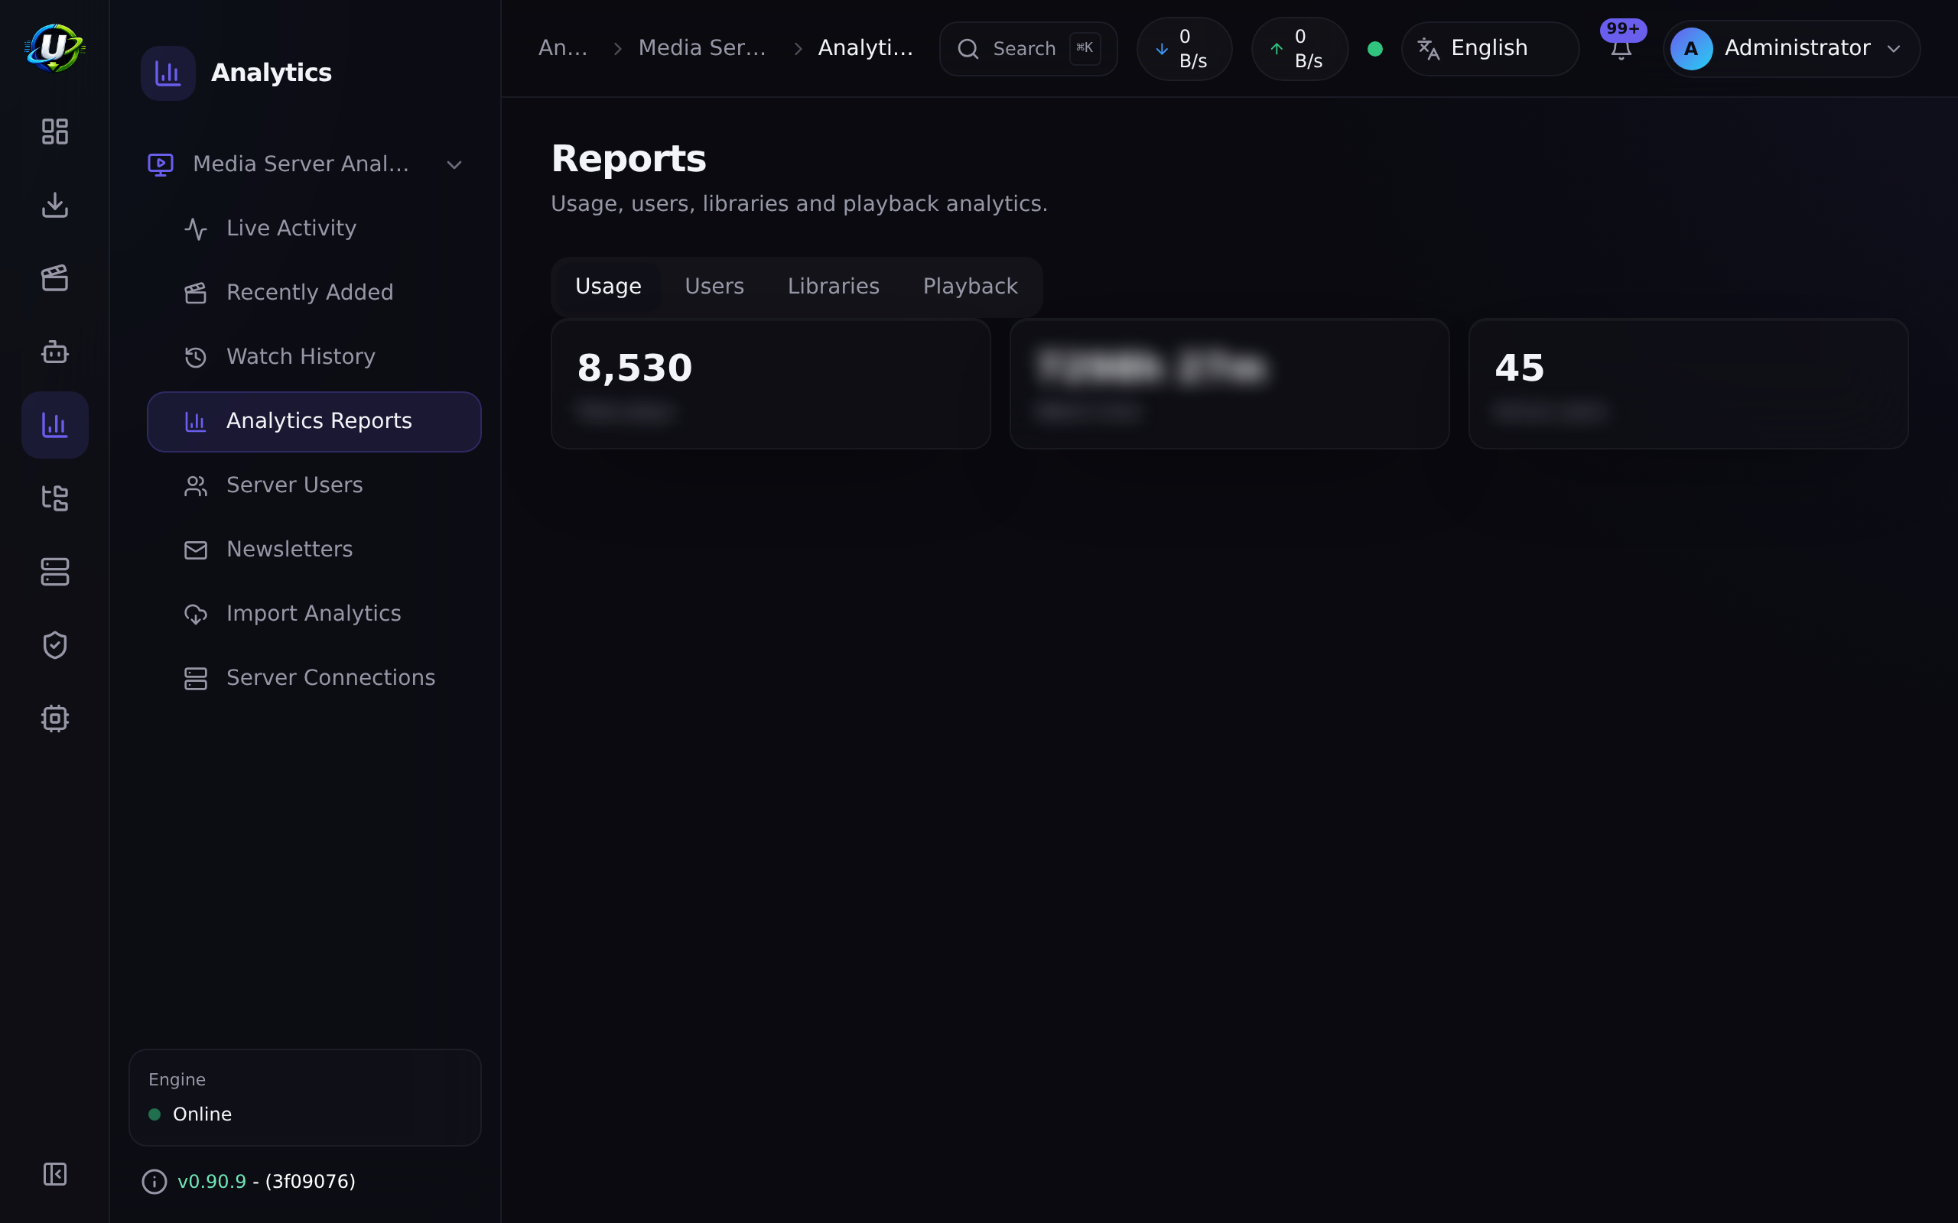Click the Engine Online status card
This screenshot has height=1223, width=1958.
point(305,1098)
